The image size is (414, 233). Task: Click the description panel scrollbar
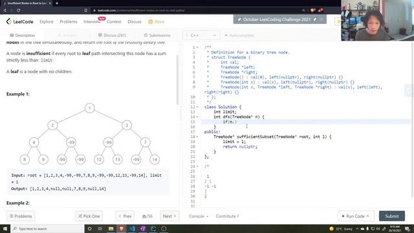click(177, 79)
